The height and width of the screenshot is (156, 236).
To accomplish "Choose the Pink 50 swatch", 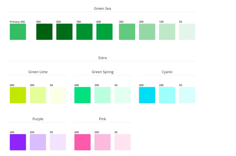I will pos(123,142).
